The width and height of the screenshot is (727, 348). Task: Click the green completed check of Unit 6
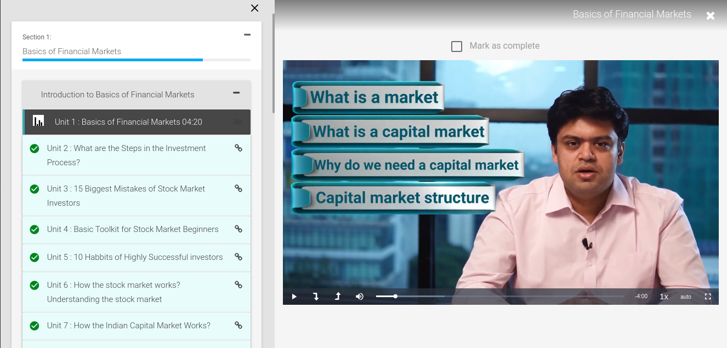click(x=35, y=285)
